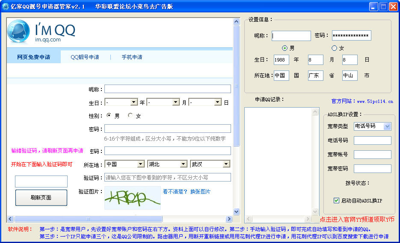Open the birthday day dropdown in web form
400x243 pixels.
(x=205, y=102)
